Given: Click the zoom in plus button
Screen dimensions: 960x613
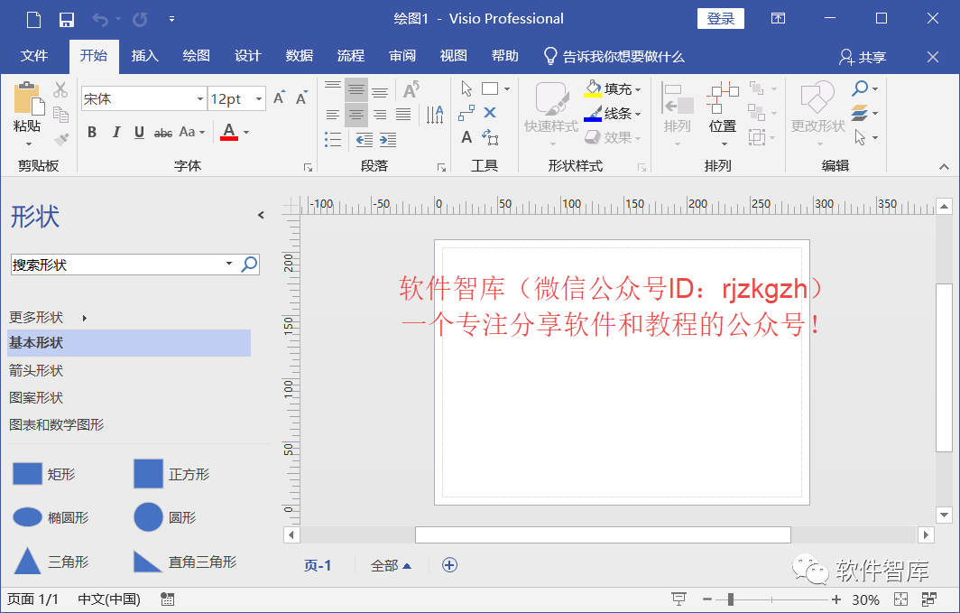Looking at the screenshot, I should point(836,599).
